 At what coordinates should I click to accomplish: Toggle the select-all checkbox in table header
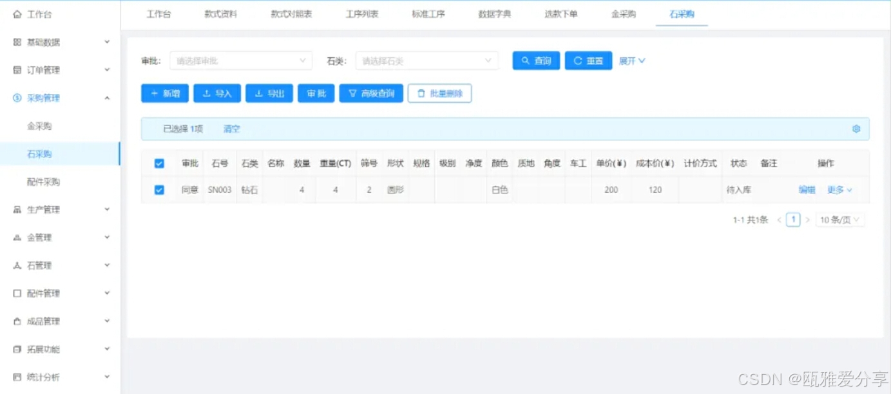click(x=159, y=163)
